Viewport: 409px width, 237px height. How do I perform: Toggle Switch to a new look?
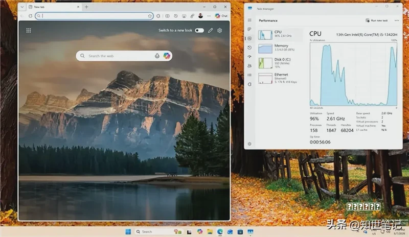coord(199,31)
